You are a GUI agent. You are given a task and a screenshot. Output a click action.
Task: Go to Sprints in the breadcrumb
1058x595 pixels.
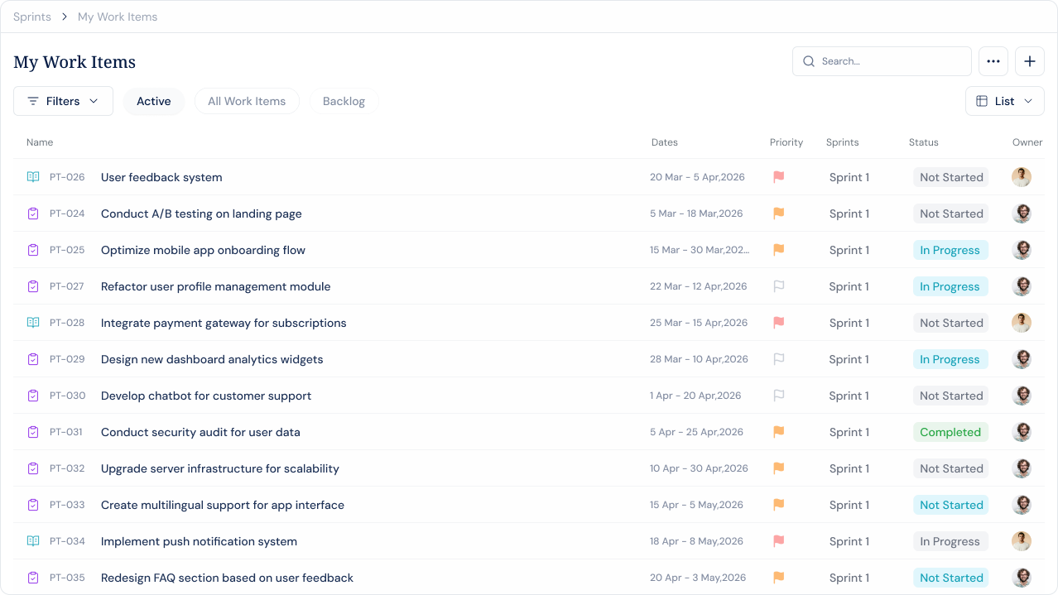(x=32, y=17)
